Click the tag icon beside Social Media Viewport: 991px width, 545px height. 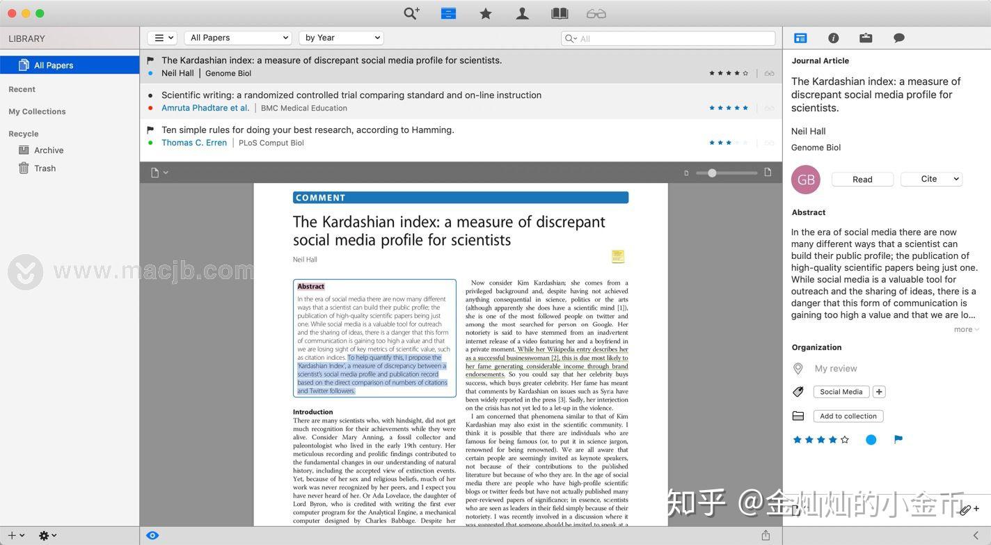(x=798, y=392)
